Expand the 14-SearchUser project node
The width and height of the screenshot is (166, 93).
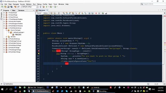(4, 13)
